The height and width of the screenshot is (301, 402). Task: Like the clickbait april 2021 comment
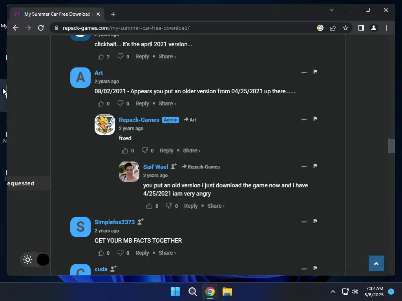[100, 56]
